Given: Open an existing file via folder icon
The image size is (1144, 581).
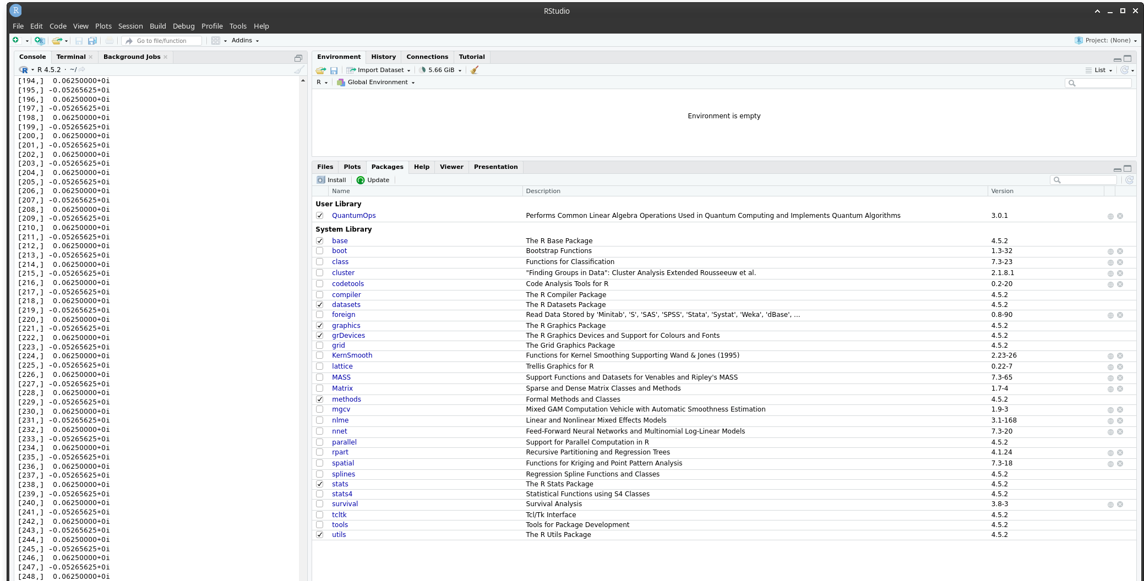Looking at the screenshot, I should point(56,40).
